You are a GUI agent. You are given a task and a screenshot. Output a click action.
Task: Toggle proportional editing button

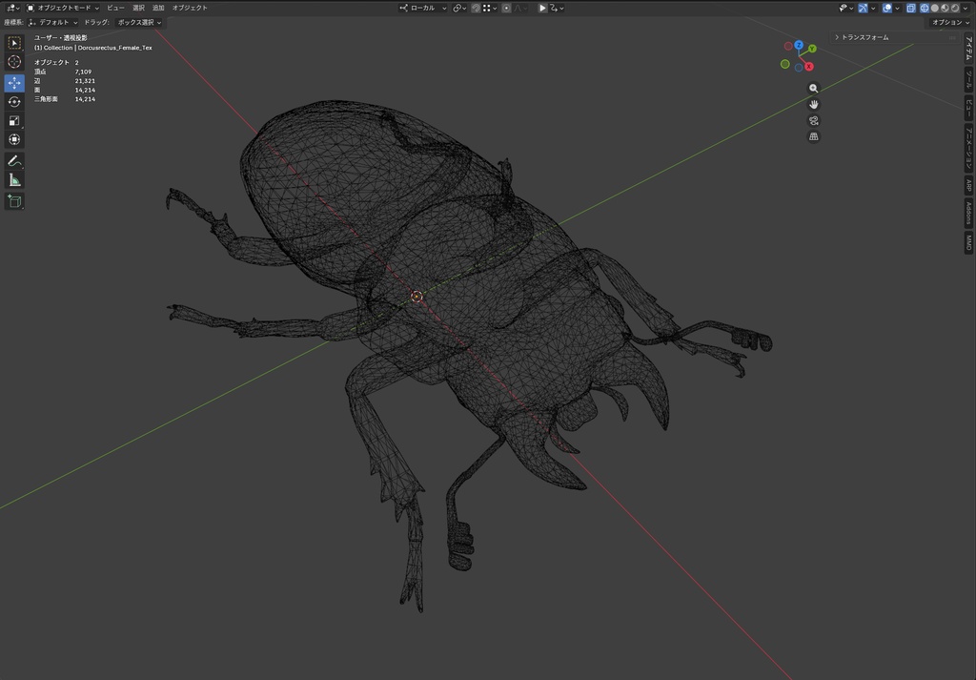pos(507,8)
